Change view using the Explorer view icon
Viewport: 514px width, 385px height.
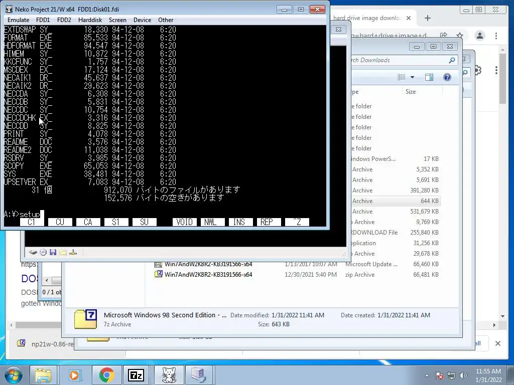click(401, 77)
